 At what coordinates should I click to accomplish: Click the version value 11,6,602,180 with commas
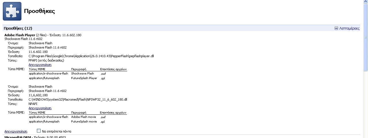point(38,95)
